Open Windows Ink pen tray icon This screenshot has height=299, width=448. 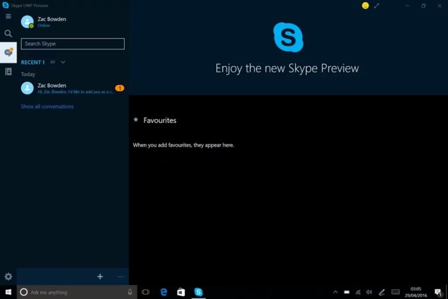381,292
